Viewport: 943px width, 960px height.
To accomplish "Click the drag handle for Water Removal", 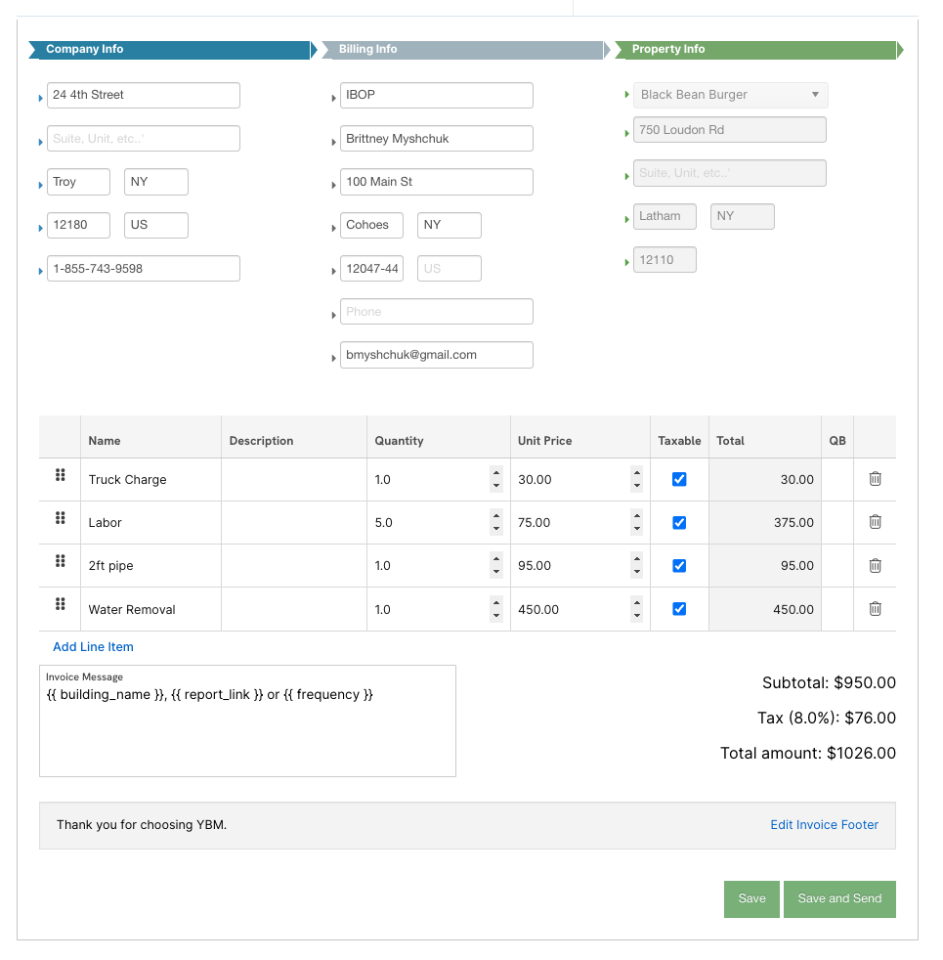I will pos(60,604).
